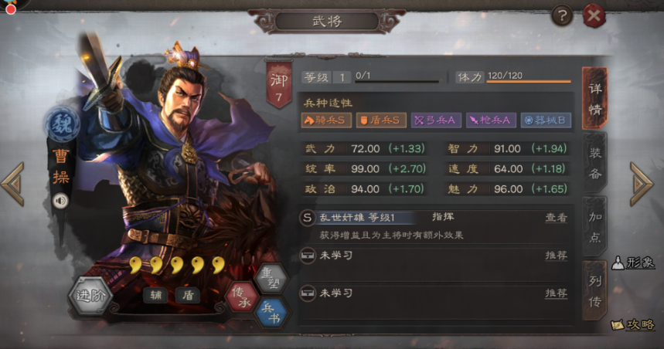Open the 攻略 guide scroll icon
Image resolution: width=664 pixels, height=349 pixels.
(x=633, y=324)
